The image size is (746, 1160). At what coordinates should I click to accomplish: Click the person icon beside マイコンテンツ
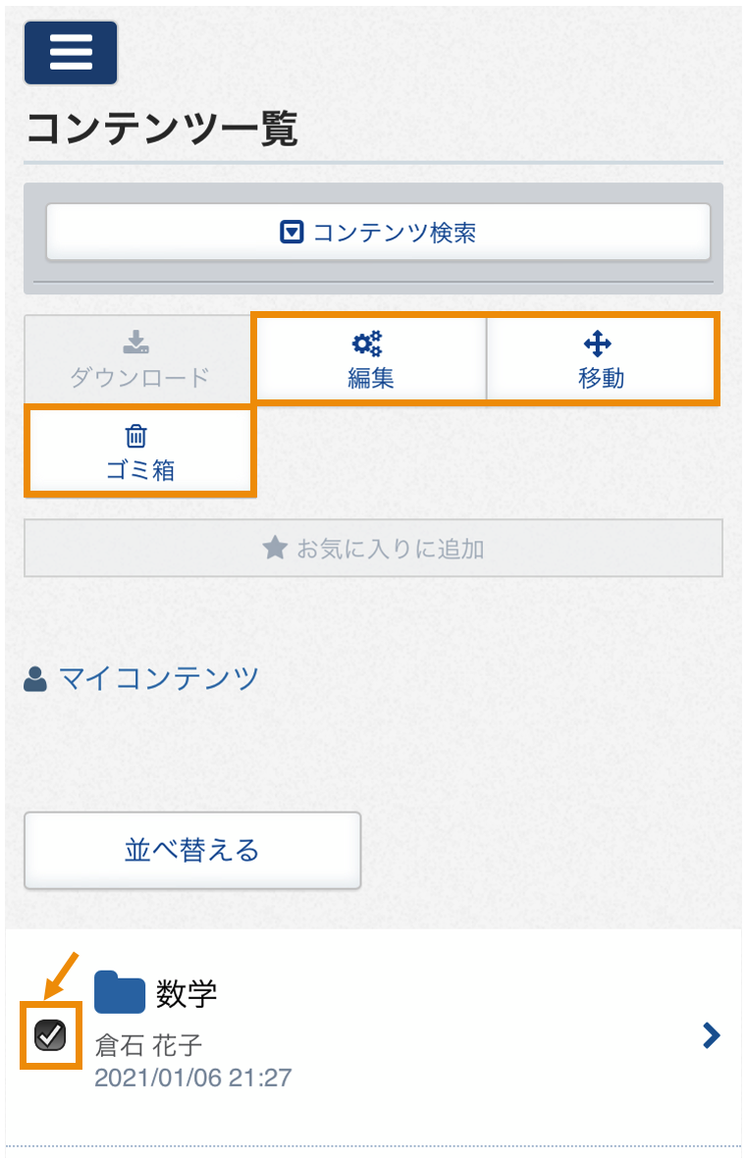point(35,678)
